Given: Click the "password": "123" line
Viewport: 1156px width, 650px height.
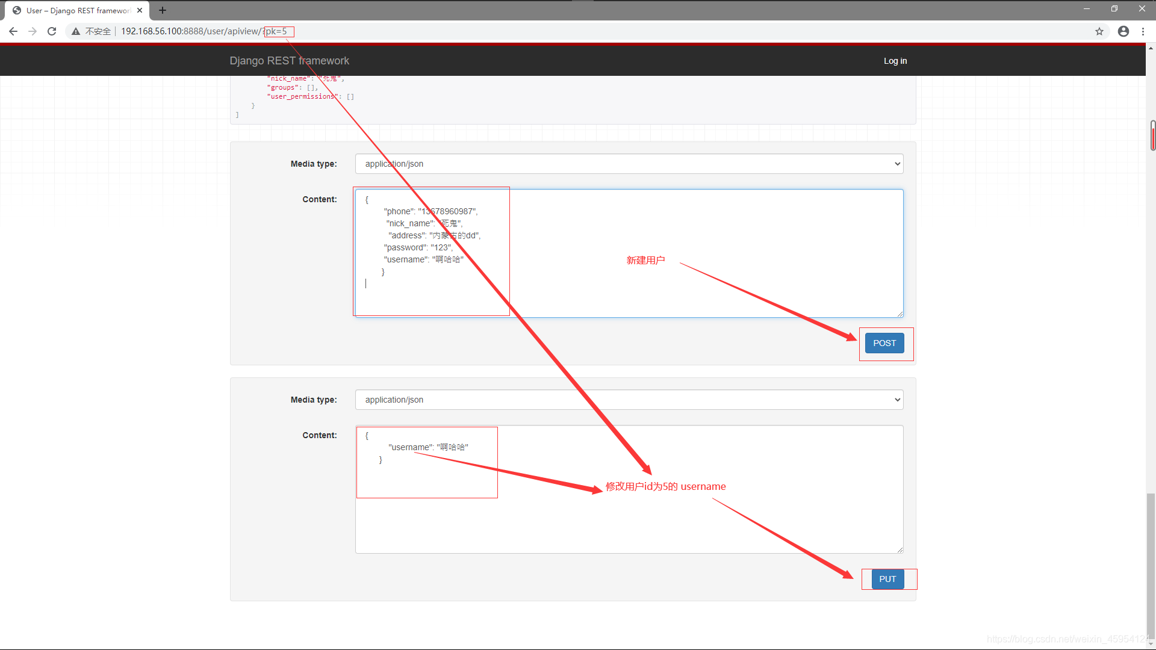Looking at the screenshot, I should pos(418,247).
